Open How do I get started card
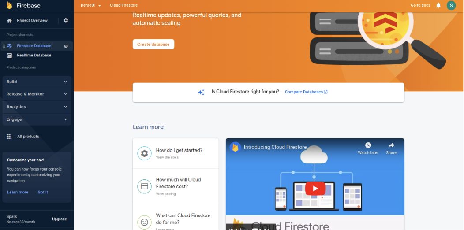This screenshot has height=230, width=464. 176,153
